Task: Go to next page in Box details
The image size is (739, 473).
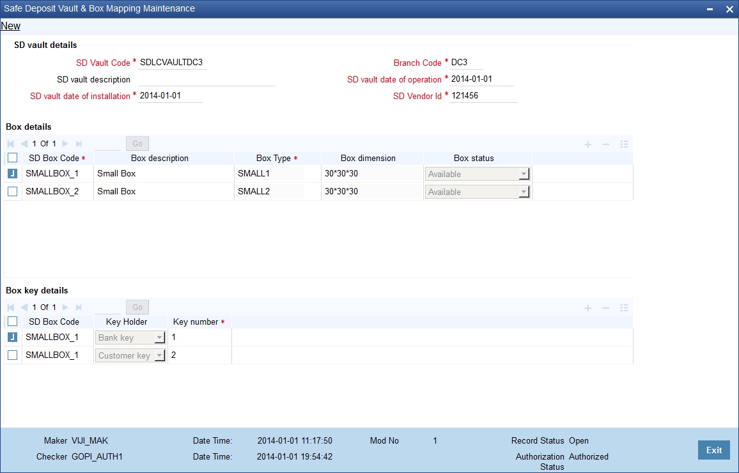Action: [x=65, y=144]
